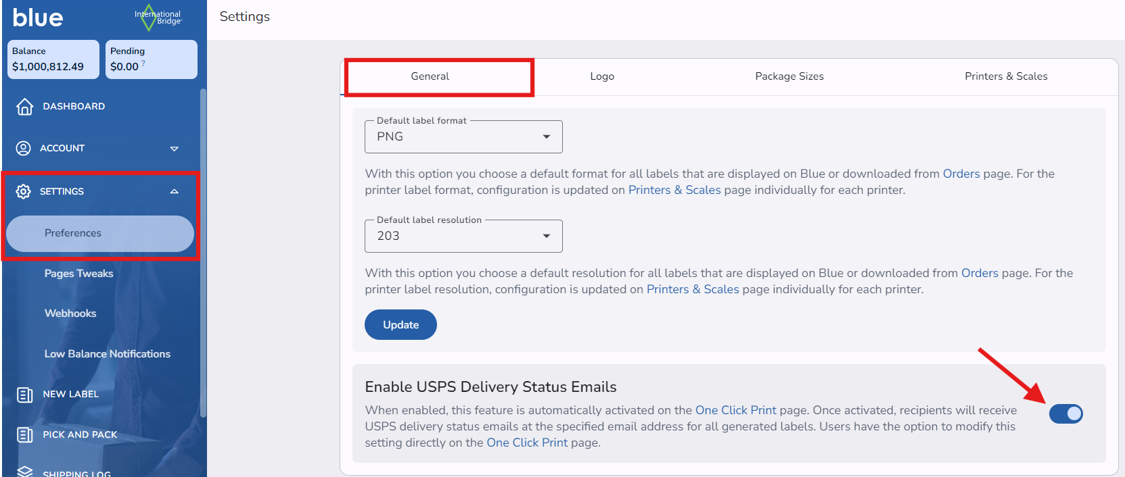Click the Dashboard home icon
The image size is (1125, 477).
click(24, 107)
